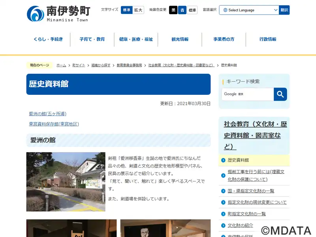Open the くらし・手続き menu
Viewport: 316px width, 237px height.
48,39
